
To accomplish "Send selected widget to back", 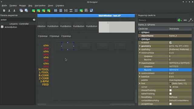I will (21, 11).
